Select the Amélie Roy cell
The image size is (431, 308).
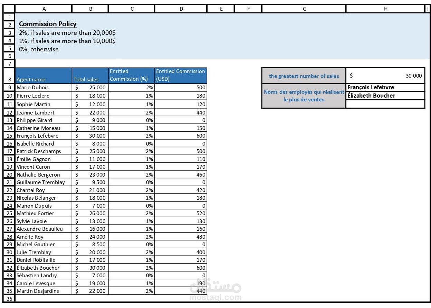coord(44,237)
